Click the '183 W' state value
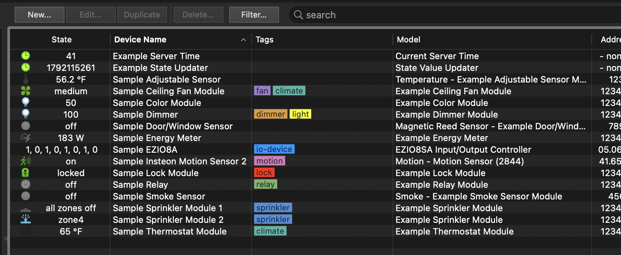 [71, 138]
